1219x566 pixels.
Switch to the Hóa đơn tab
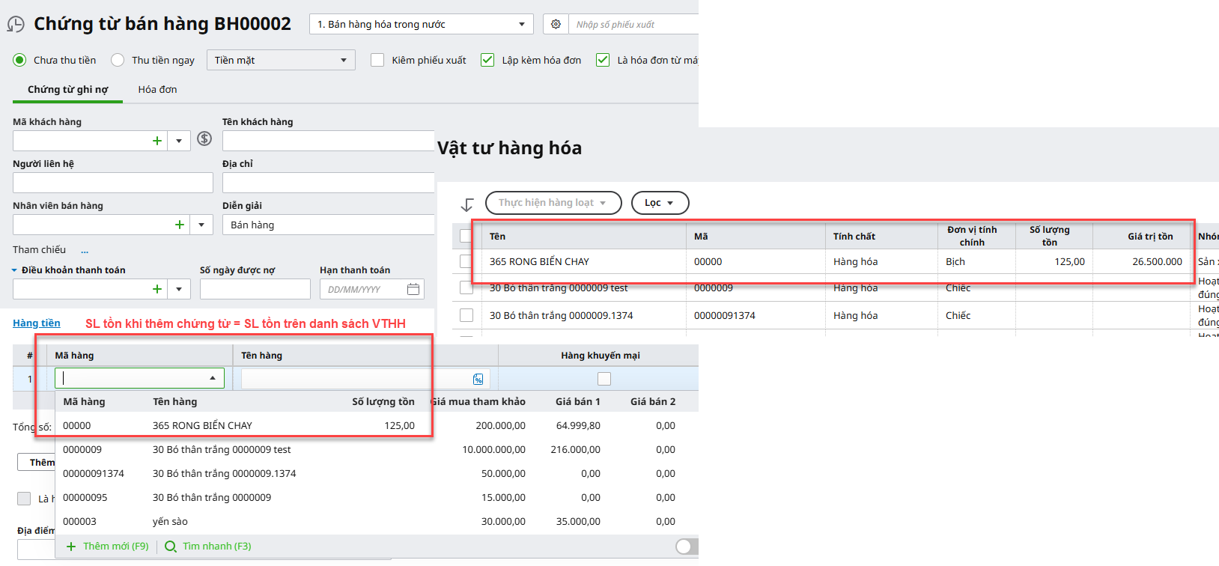(157, 89)
